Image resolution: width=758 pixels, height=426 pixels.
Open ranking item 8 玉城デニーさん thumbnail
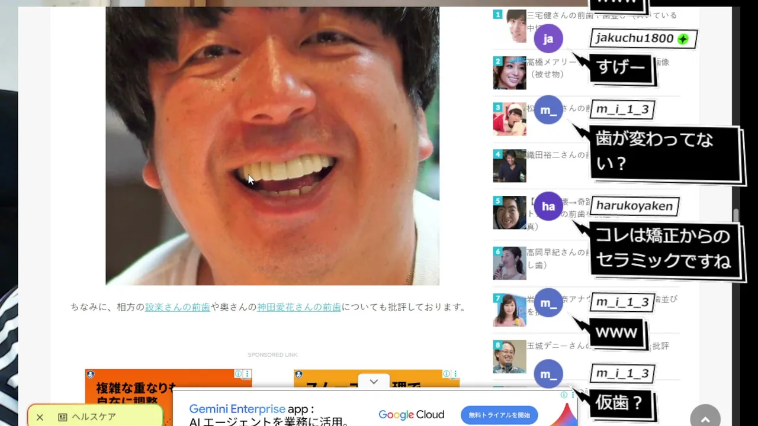510,357
